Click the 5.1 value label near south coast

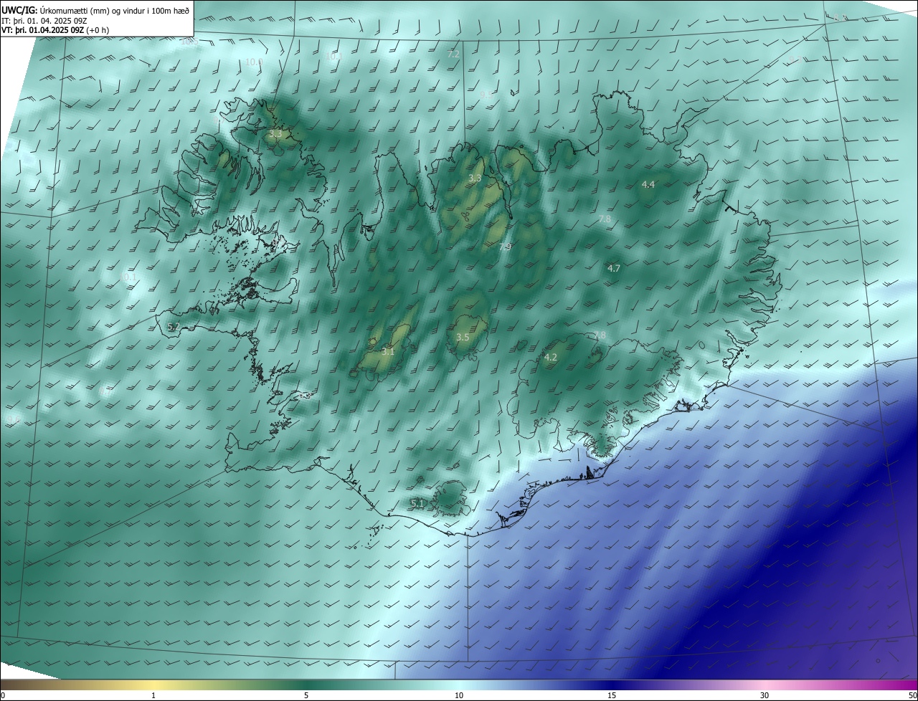coord(417,503)
